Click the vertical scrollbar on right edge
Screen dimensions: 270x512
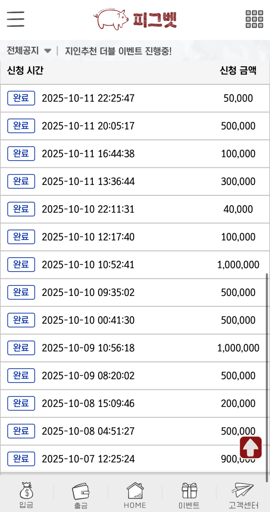[x=268, y=374]
